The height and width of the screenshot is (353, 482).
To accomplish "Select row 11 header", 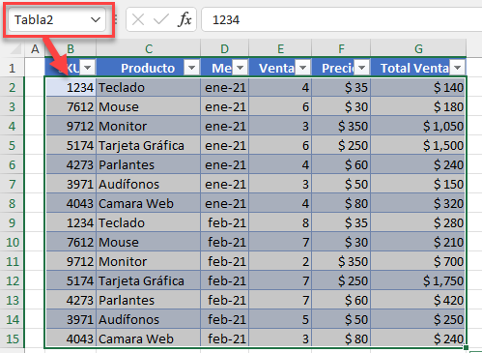I will [13, 261].
